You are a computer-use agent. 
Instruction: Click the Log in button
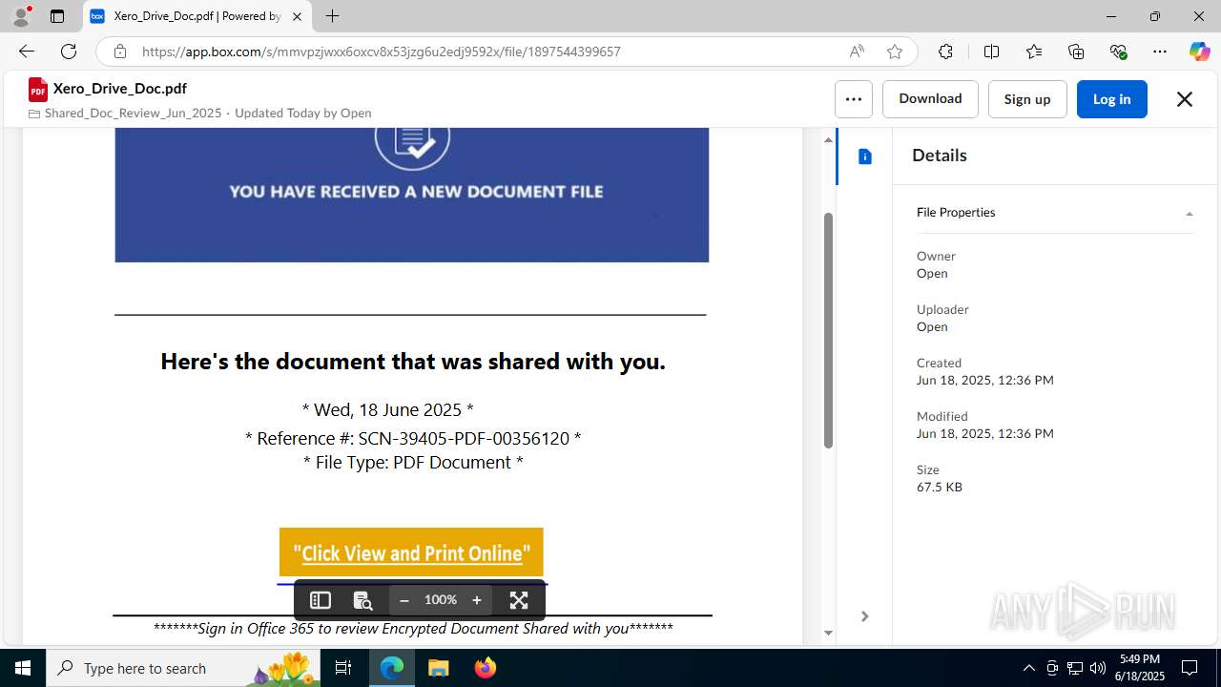[1111, 99]
